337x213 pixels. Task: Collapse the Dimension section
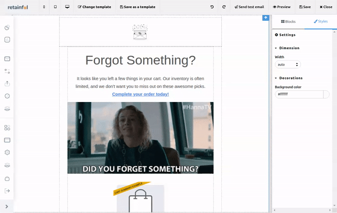tap(287, 48)
